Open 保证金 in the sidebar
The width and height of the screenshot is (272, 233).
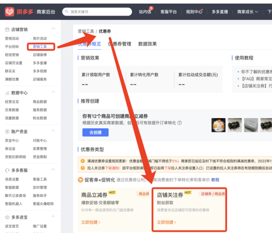(10, 149)
